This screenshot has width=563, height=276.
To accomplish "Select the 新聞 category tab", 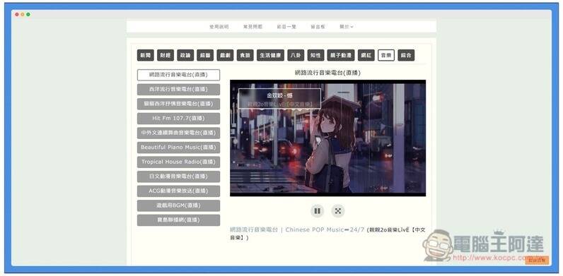I will (146, 55).
